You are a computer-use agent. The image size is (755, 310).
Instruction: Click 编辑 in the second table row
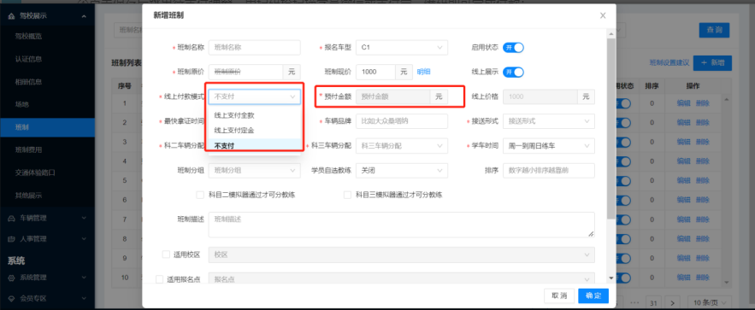[683, 123]
